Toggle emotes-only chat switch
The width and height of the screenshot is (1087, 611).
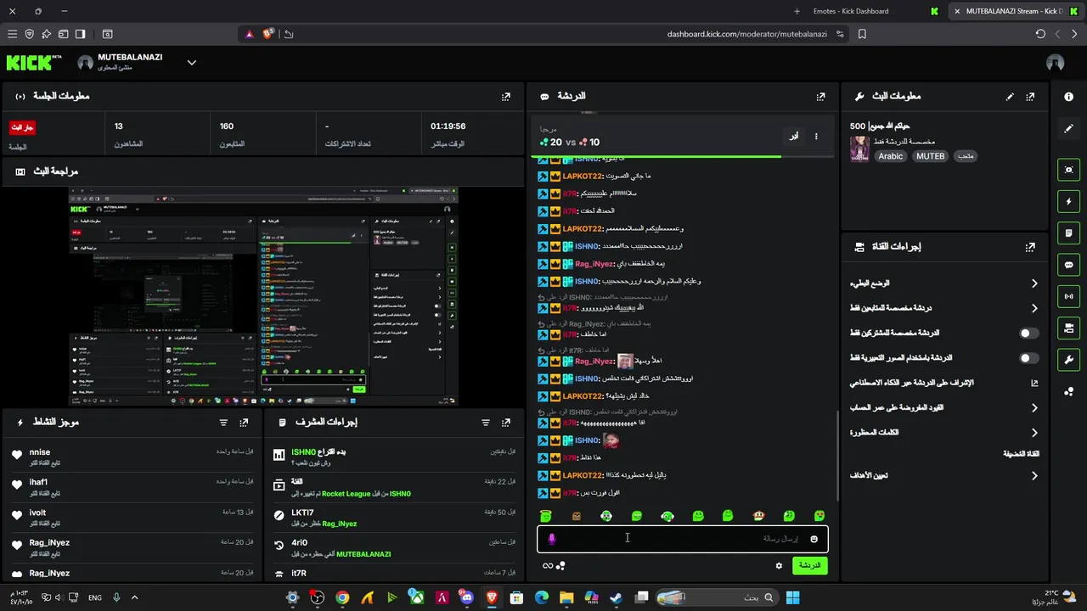click(1028, 358)
